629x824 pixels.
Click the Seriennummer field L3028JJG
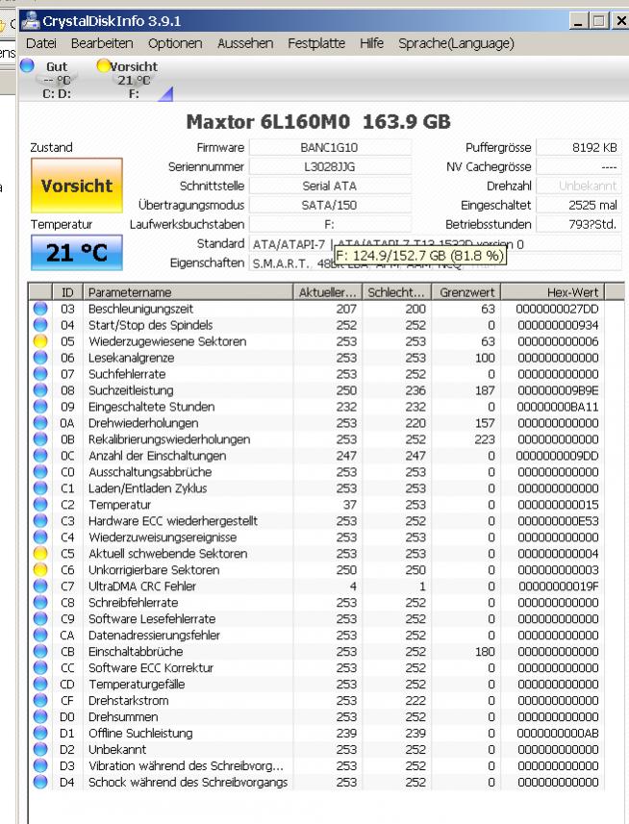[x=330, y=166]
